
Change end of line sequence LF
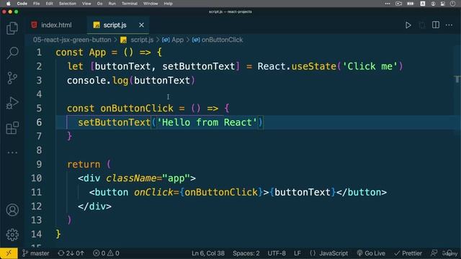click(297, 253)
